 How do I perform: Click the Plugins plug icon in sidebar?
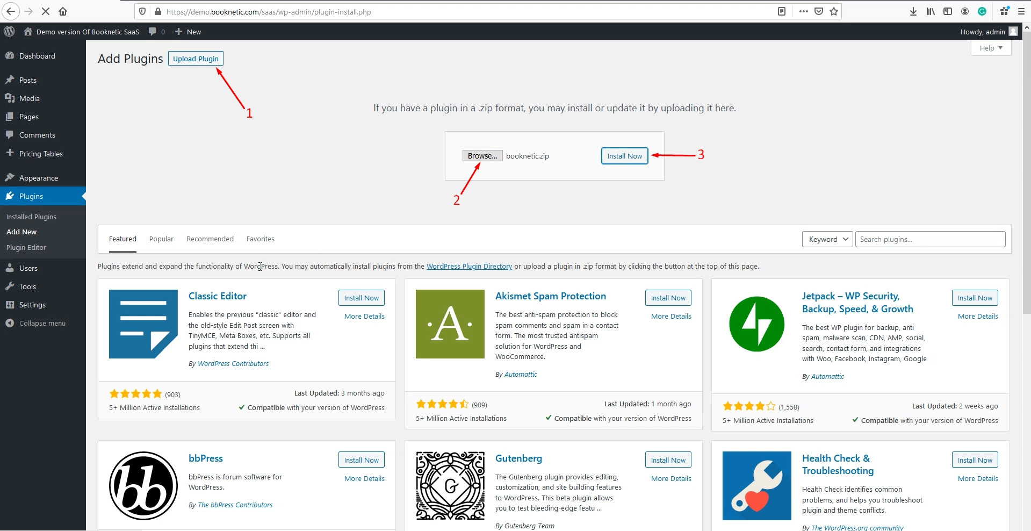[x=11, y=196]
